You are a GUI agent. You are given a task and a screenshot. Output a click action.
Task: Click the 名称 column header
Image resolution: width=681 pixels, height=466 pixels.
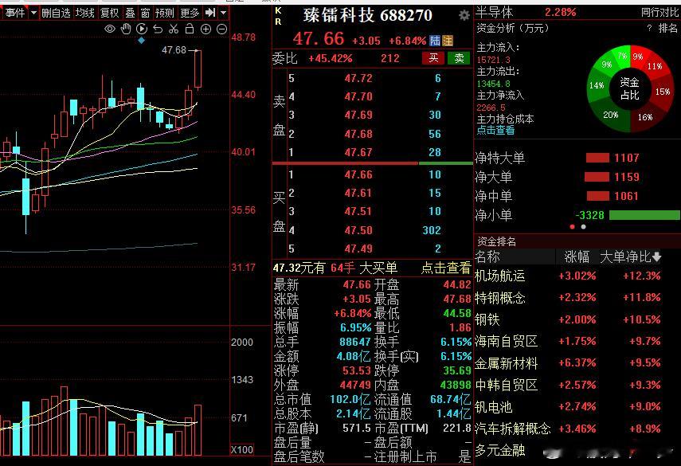[487, 256]
